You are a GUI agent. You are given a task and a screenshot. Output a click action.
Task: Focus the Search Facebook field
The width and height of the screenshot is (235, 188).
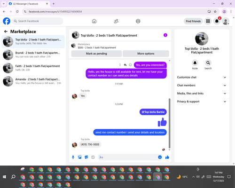[38, 21]
